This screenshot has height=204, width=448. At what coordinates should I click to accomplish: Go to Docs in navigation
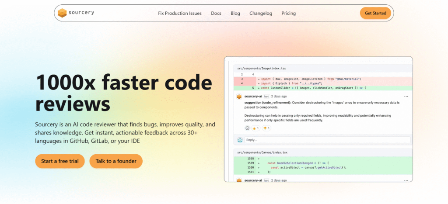tap(216, 13)
